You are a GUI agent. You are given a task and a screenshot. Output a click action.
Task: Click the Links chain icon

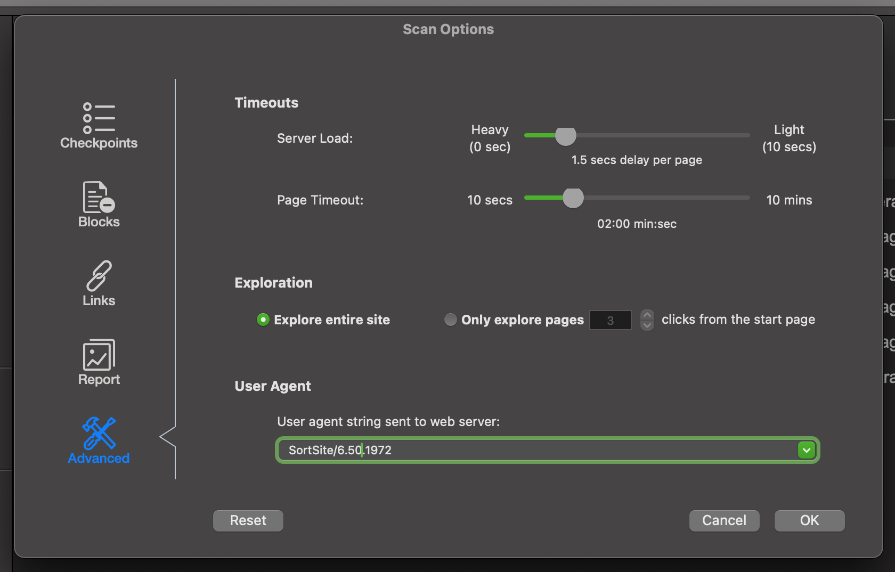click(x=99, y=275)
